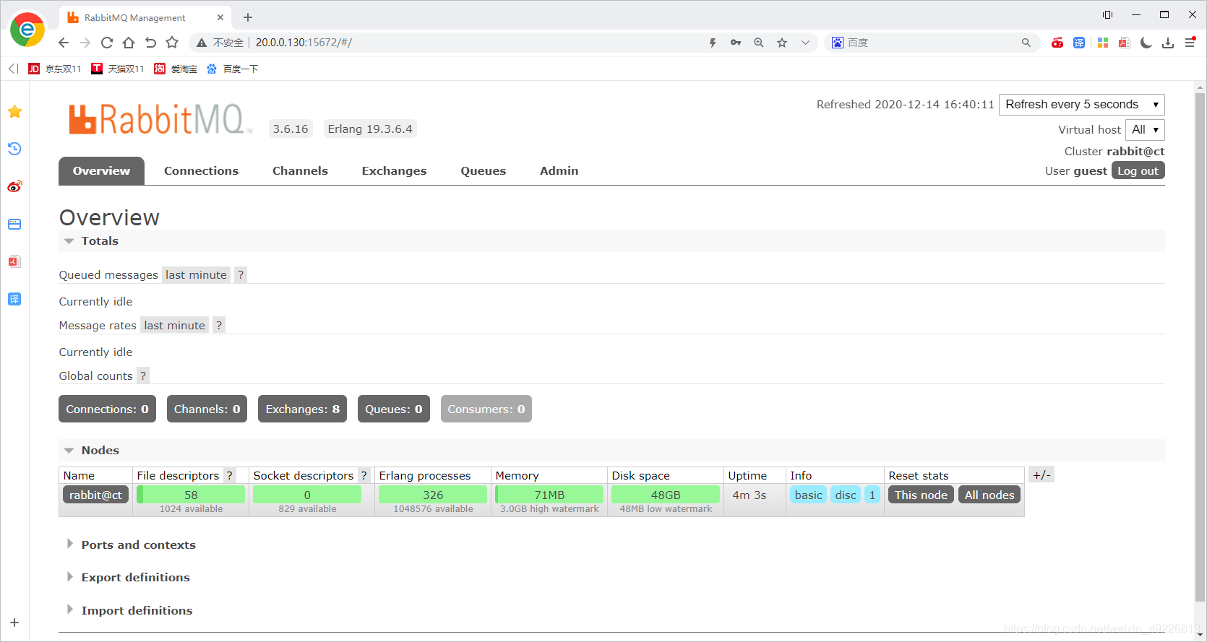
Task: Switch to the Connections tab
Action: tap(201, 171)
